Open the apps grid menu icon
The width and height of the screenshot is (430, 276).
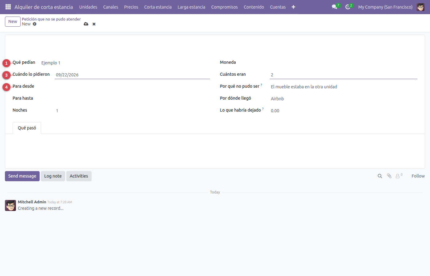[x=8, y=7]
